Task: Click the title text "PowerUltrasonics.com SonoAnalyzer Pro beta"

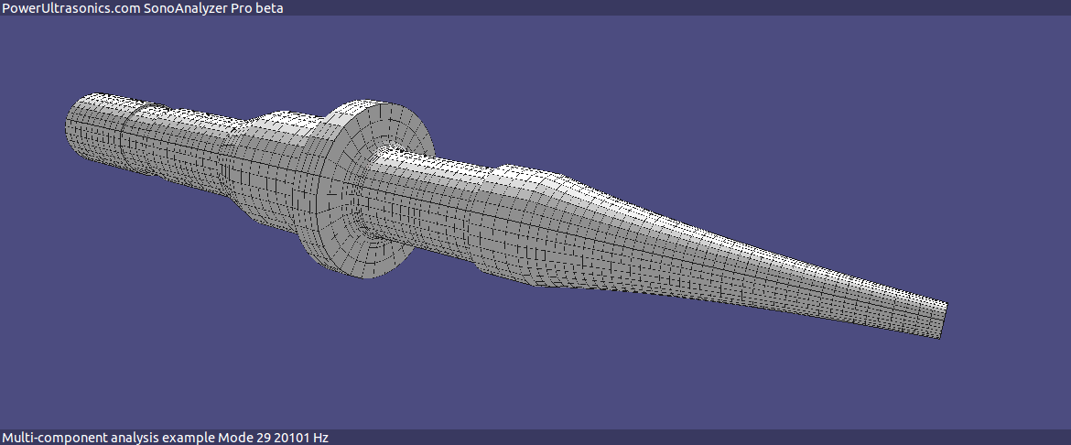Action: pos(142,8)
